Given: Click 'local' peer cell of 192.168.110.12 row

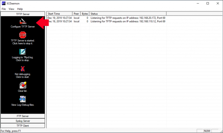Looking at the screenshot, I should [x=77, y=21].
